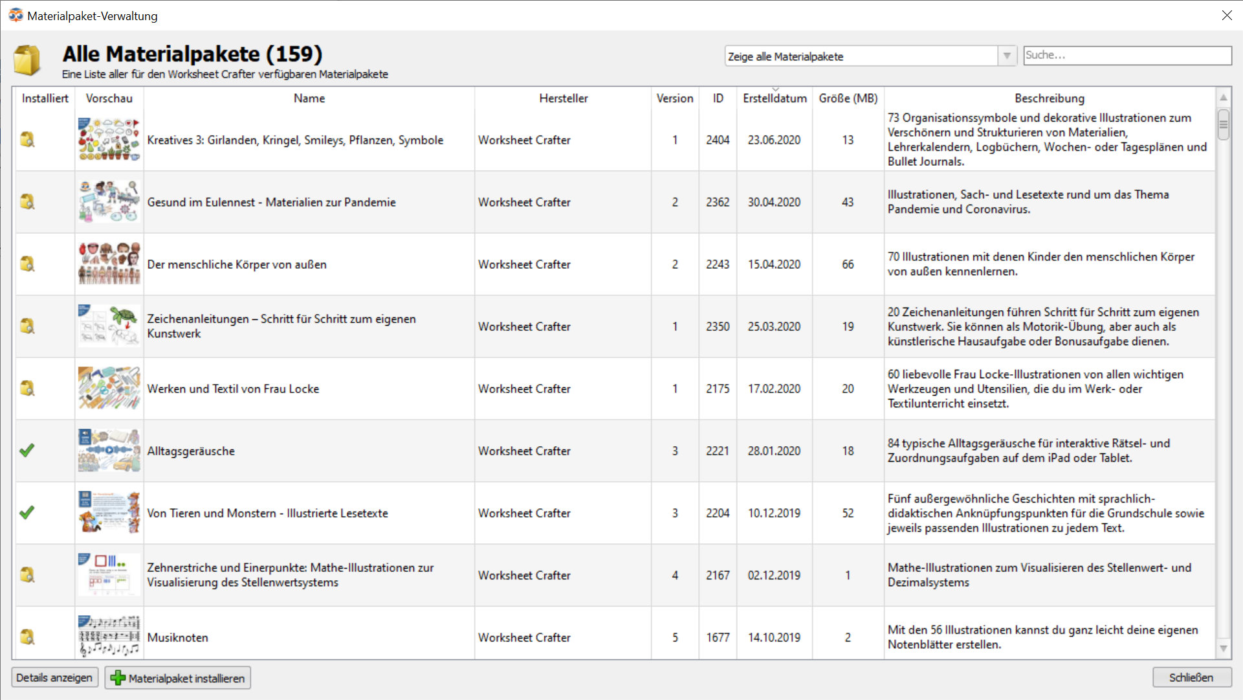Click the green checkmark for Von Tieren und Monstern
The width and height of the screenshot is (1243, 700).
point(27,513)
